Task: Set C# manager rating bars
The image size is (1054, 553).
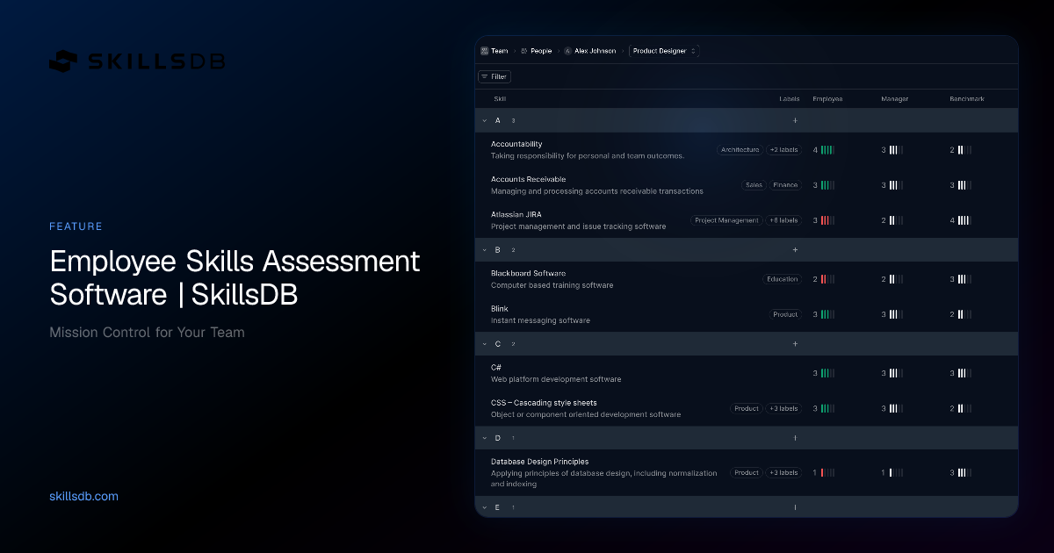Action: [896, 373]
